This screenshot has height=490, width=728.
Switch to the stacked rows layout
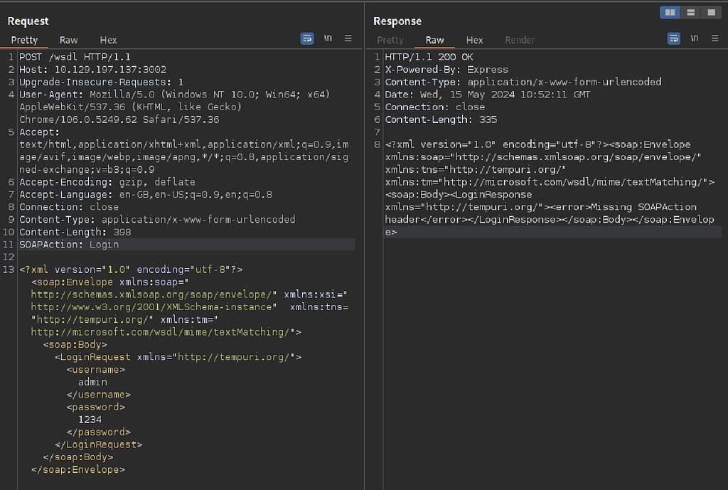[x=690, y=12]
